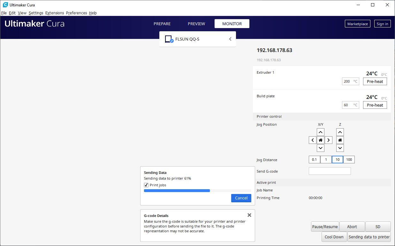
Task: Home the X/Y axes
Action: click(321, 140)
